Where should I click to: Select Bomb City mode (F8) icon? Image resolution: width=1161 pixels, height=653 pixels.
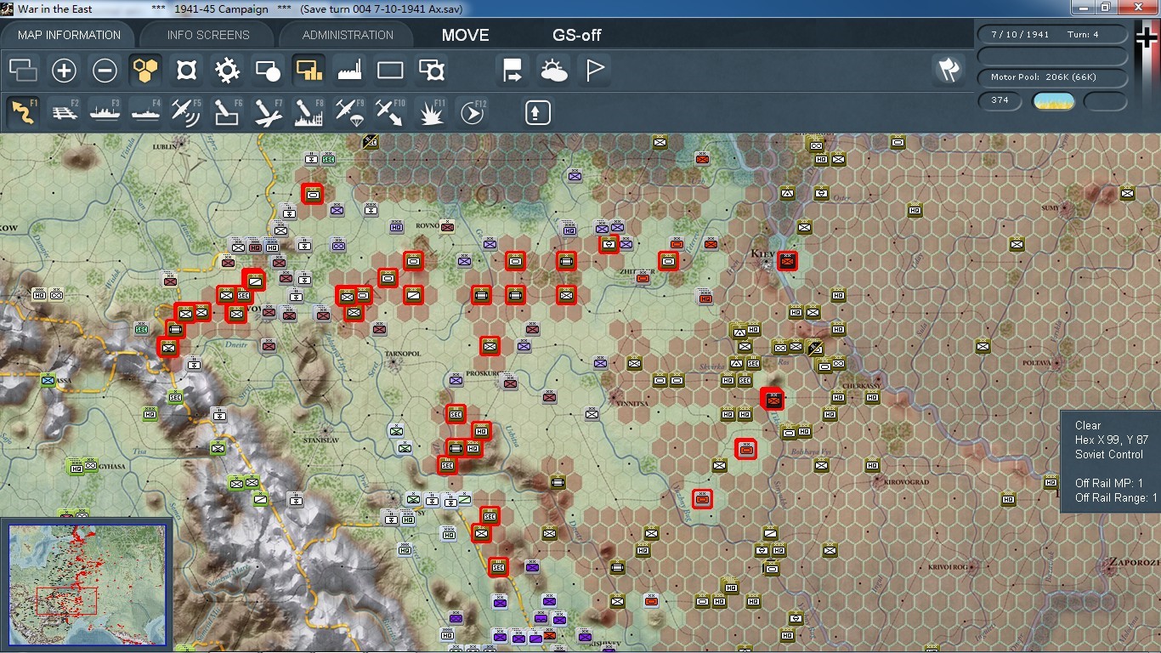click(x=309, y=112)
